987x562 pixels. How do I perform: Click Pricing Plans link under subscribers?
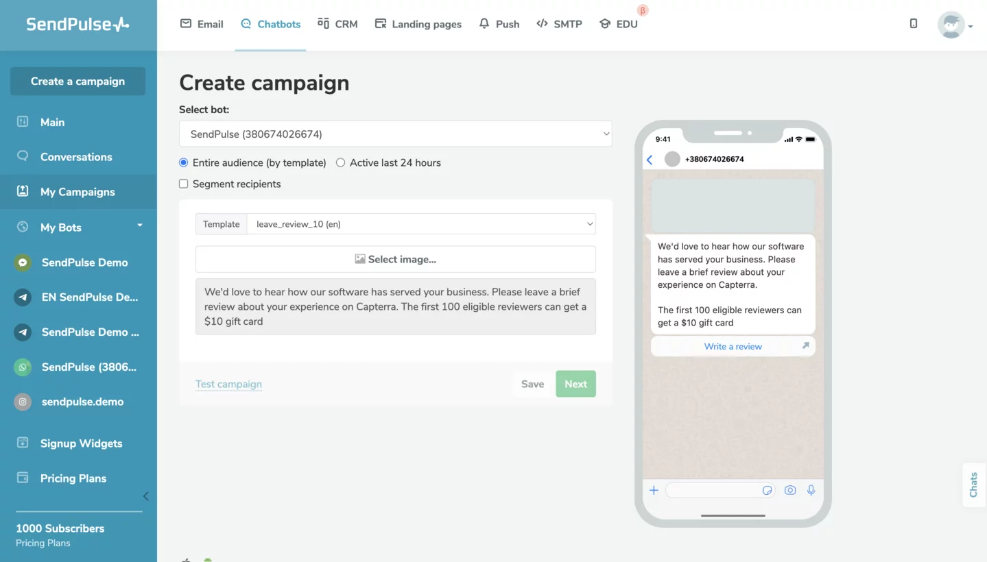point(43,543)
